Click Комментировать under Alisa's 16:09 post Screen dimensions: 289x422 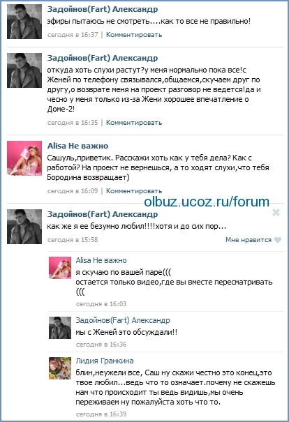(134, 191)
